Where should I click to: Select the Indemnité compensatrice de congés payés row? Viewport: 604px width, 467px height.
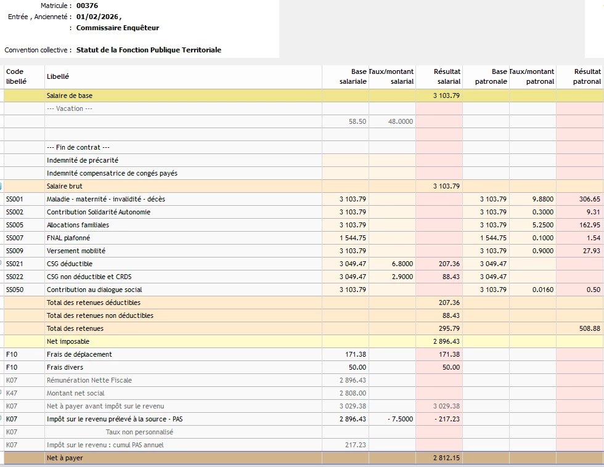[112, 173]
